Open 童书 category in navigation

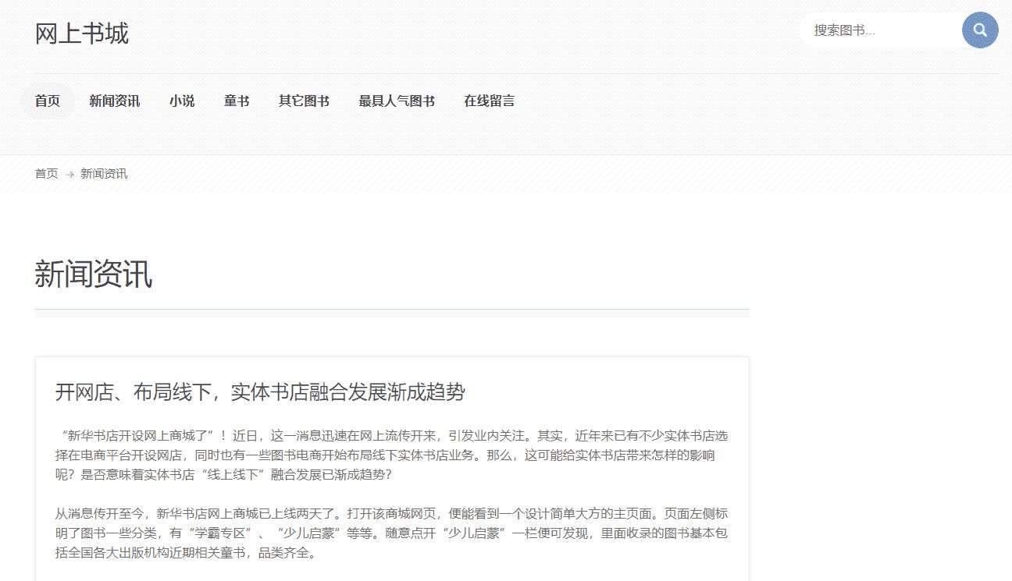pos(237,101)
